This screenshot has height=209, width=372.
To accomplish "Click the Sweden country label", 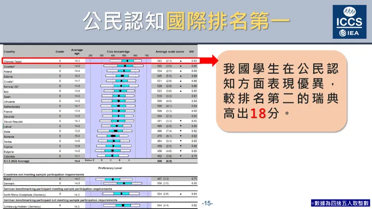I will tap(9, 66).
